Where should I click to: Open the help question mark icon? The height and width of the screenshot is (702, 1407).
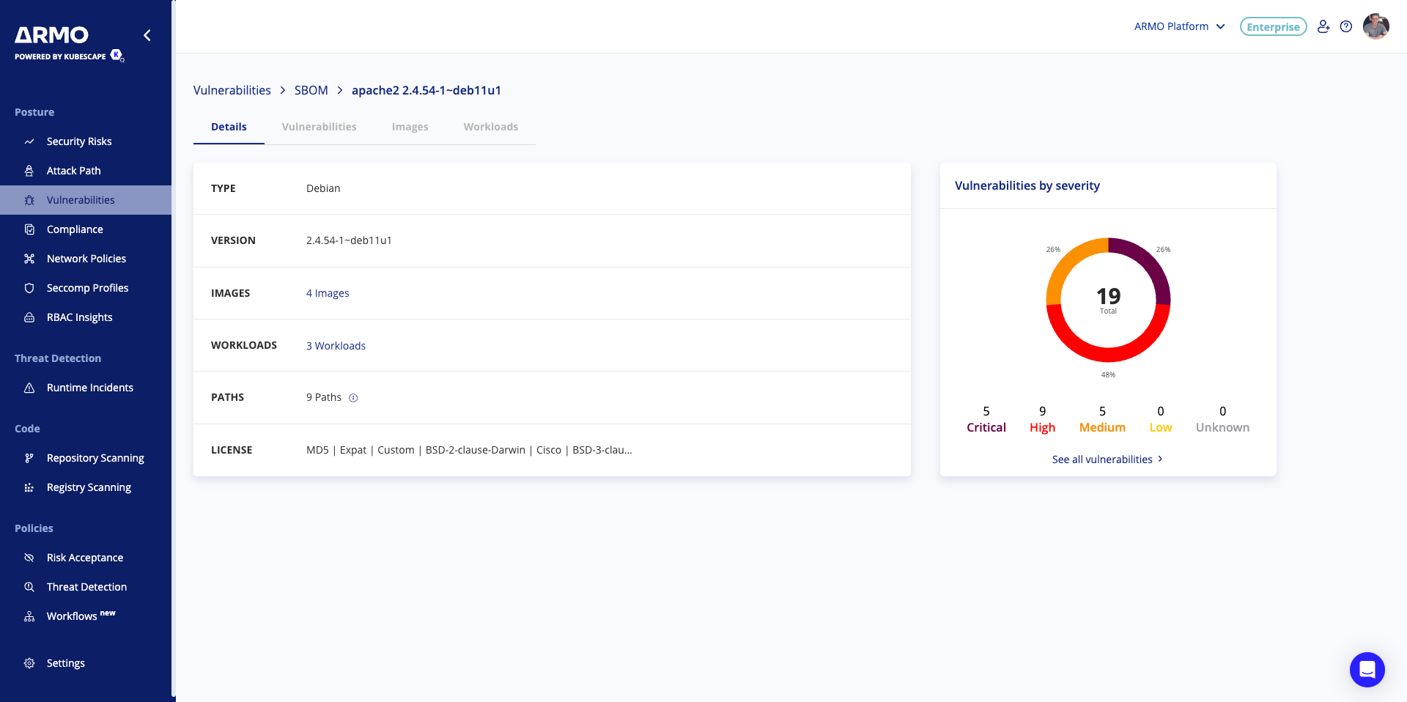[x=1346, y=26]
